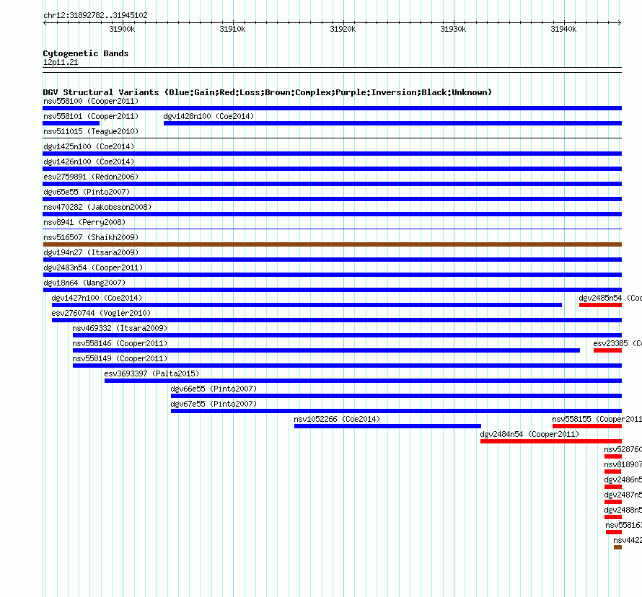Image resolution: width=642 pixels, height=597 pixels.
Task: Click the nsv469332 (Itsara2009) label
Action: point(120,328)
